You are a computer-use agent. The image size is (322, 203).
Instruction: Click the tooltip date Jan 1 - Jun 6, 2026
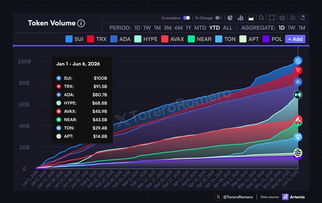click(78, 64)
